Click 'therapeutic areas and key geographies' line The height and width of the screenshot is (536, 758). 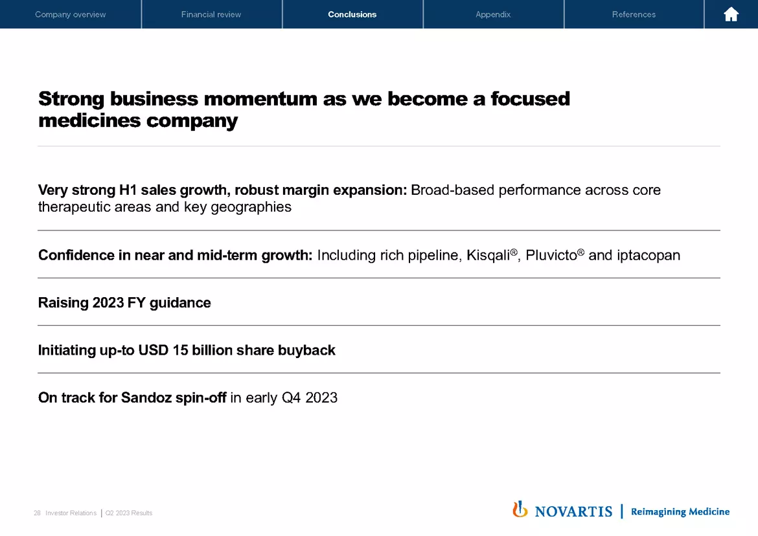[x=165, y=207]
